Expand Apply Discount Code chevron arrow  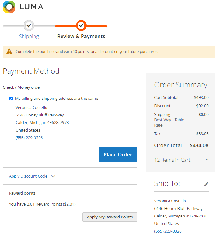click(53, 176)
